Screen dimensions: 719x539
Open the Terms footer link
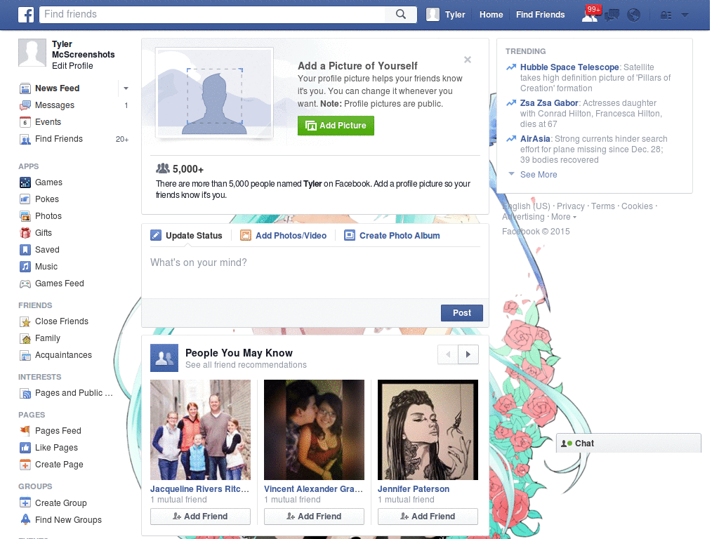coord(603,206)
